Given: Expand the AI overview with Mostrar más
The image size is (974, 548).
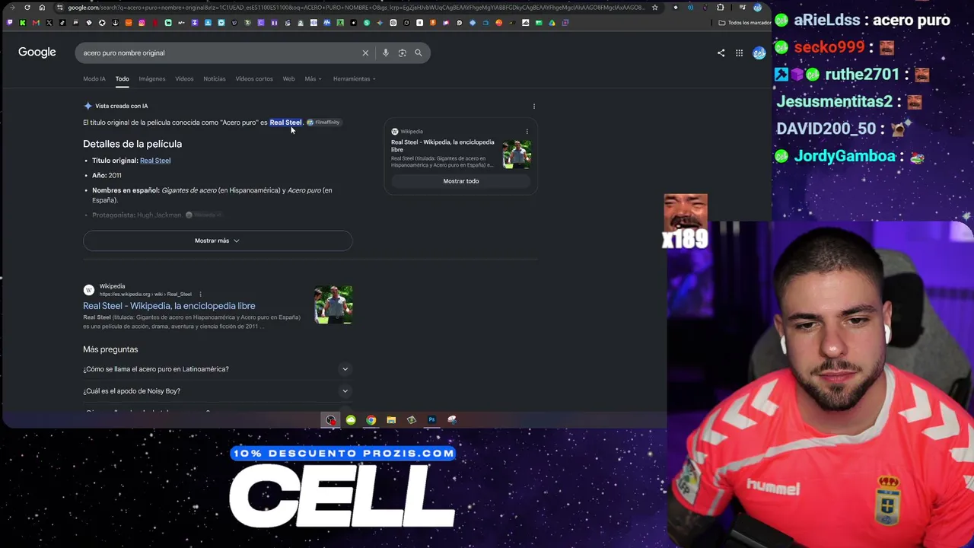Looking at the screenshot, I should point(218,241).
